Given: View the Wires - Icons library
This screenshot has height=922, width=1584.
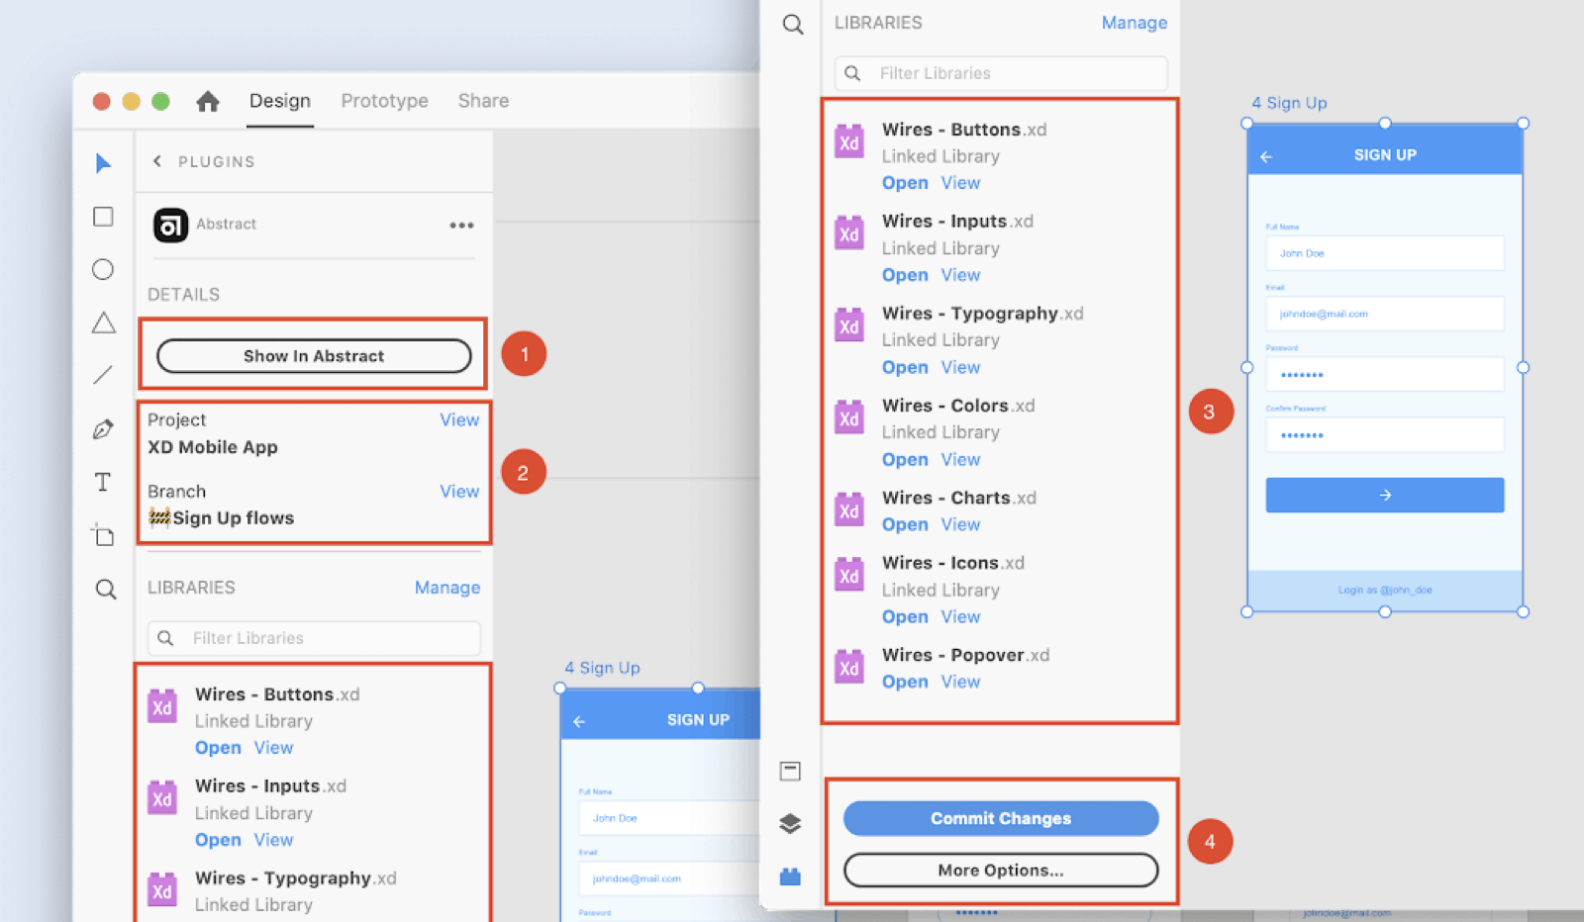Looking at the screenshot, I should click(x=960, y=617).
